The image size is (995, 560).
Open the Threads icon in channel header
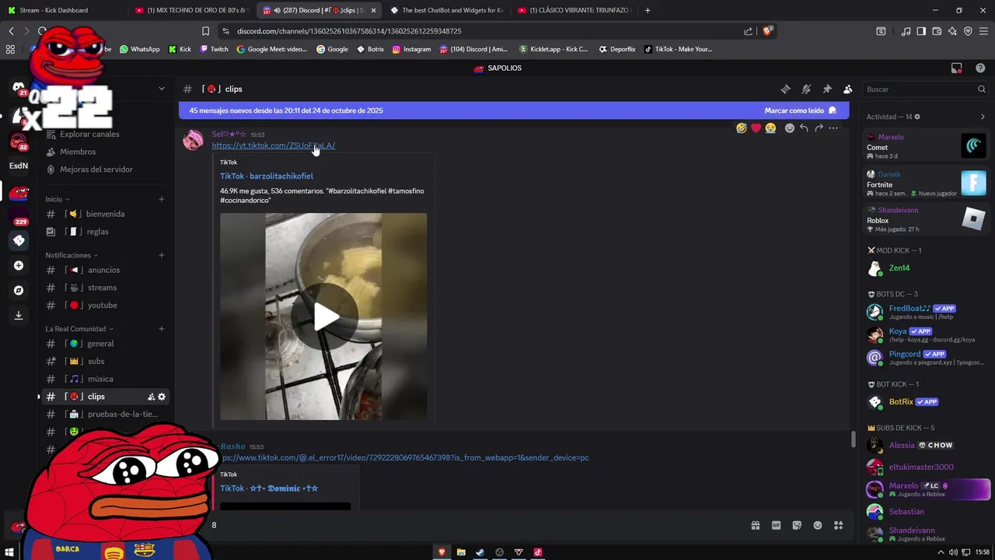786,89
